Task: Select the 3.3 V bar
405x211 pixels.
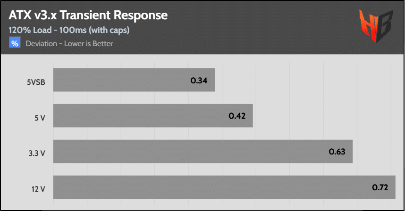Action: click(203, 152)
